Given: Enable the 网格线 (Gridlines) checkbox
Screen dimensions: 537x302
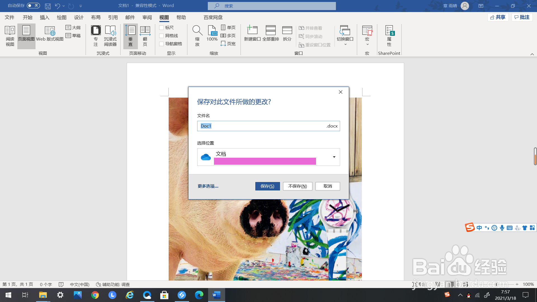Looking at the screenshot, I should click(161, 36).
